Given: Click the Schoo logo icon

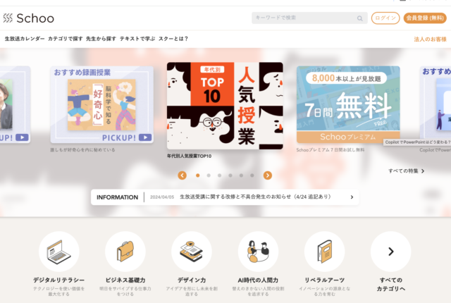Looking at the screenshot, I should click(8, 18).
